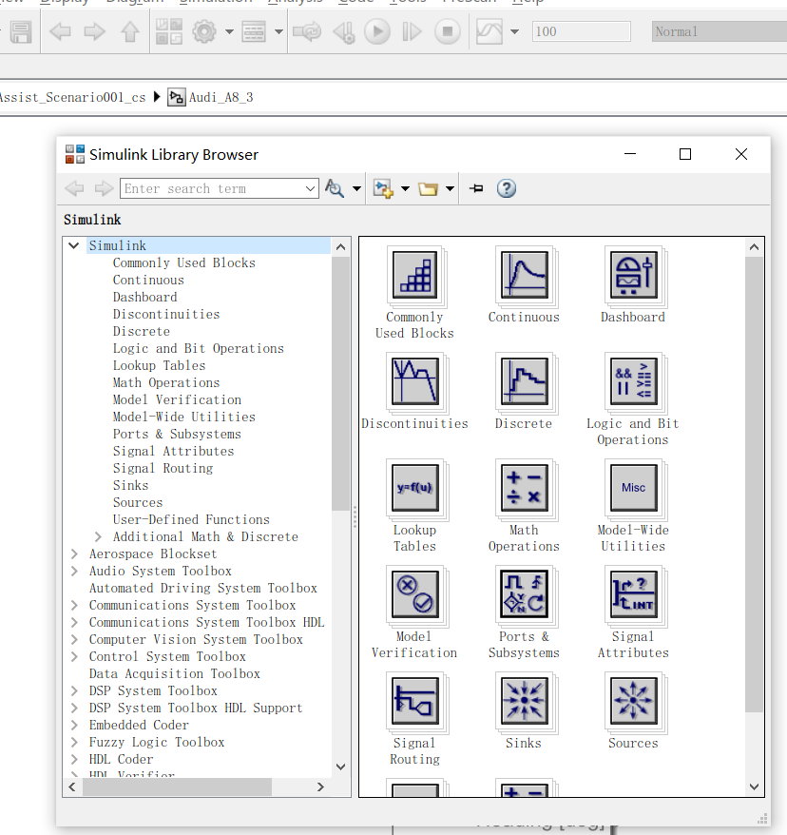Click the pin stay-on-top icon
Screen dimensions: 787x835
pyautogui.click(x=476, y=188)
